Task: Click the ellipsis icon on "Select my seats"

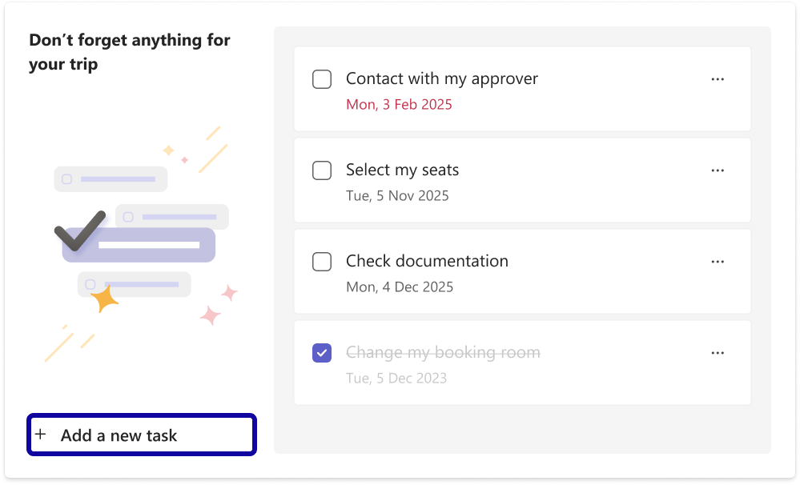Action: point(718,170)
